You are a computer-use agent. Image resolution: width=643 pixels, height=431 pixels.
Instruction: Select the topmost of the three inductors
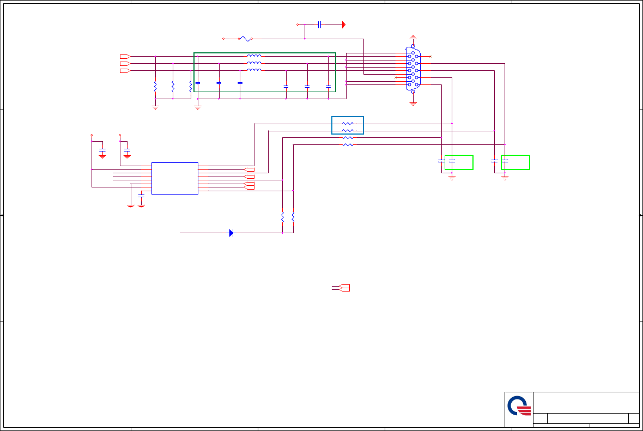pos(254,56)
